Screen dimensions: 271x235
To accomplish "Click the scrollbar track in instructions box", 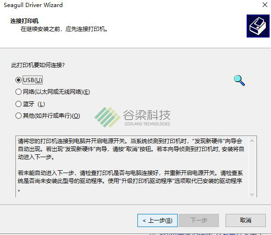I will coord(252,167).
